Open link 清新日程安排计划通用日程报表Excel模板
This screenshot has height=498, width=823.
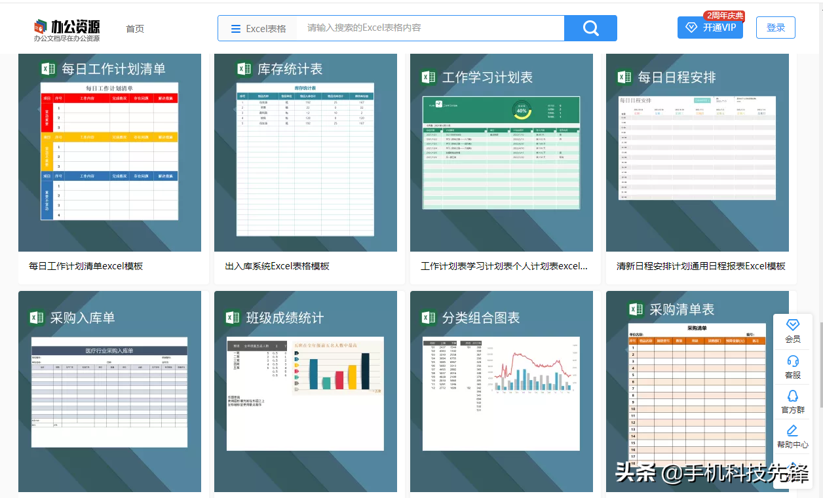(x=701, y=266)
